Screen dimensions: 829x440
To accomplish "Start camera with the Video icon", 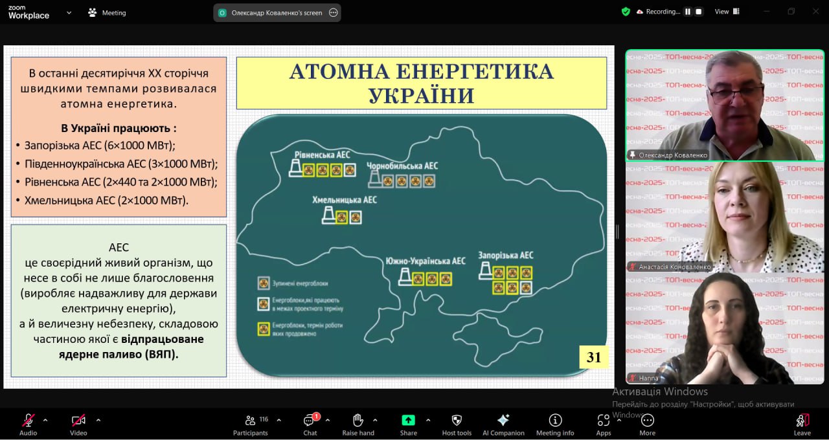I will click(x=78, y=420).
